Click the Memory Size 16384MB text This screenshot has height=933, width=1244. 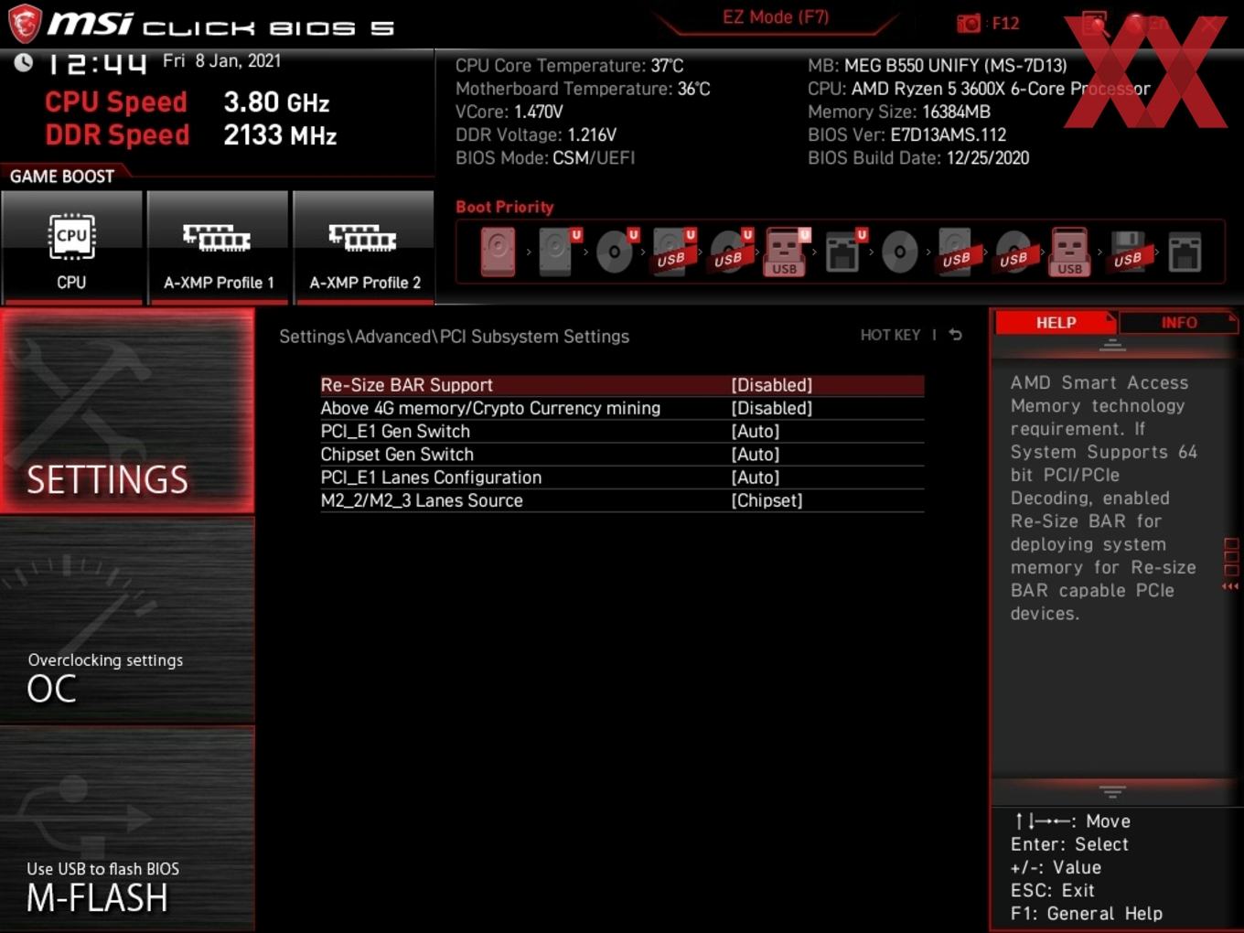[x=899, y=112]
